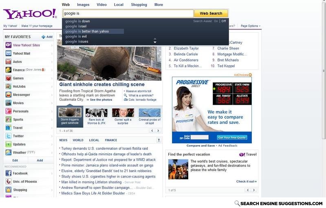This screenshot has height=208, width=326.
Task: Expand the Page Options dropdown
Action: [x=251, y=26]
